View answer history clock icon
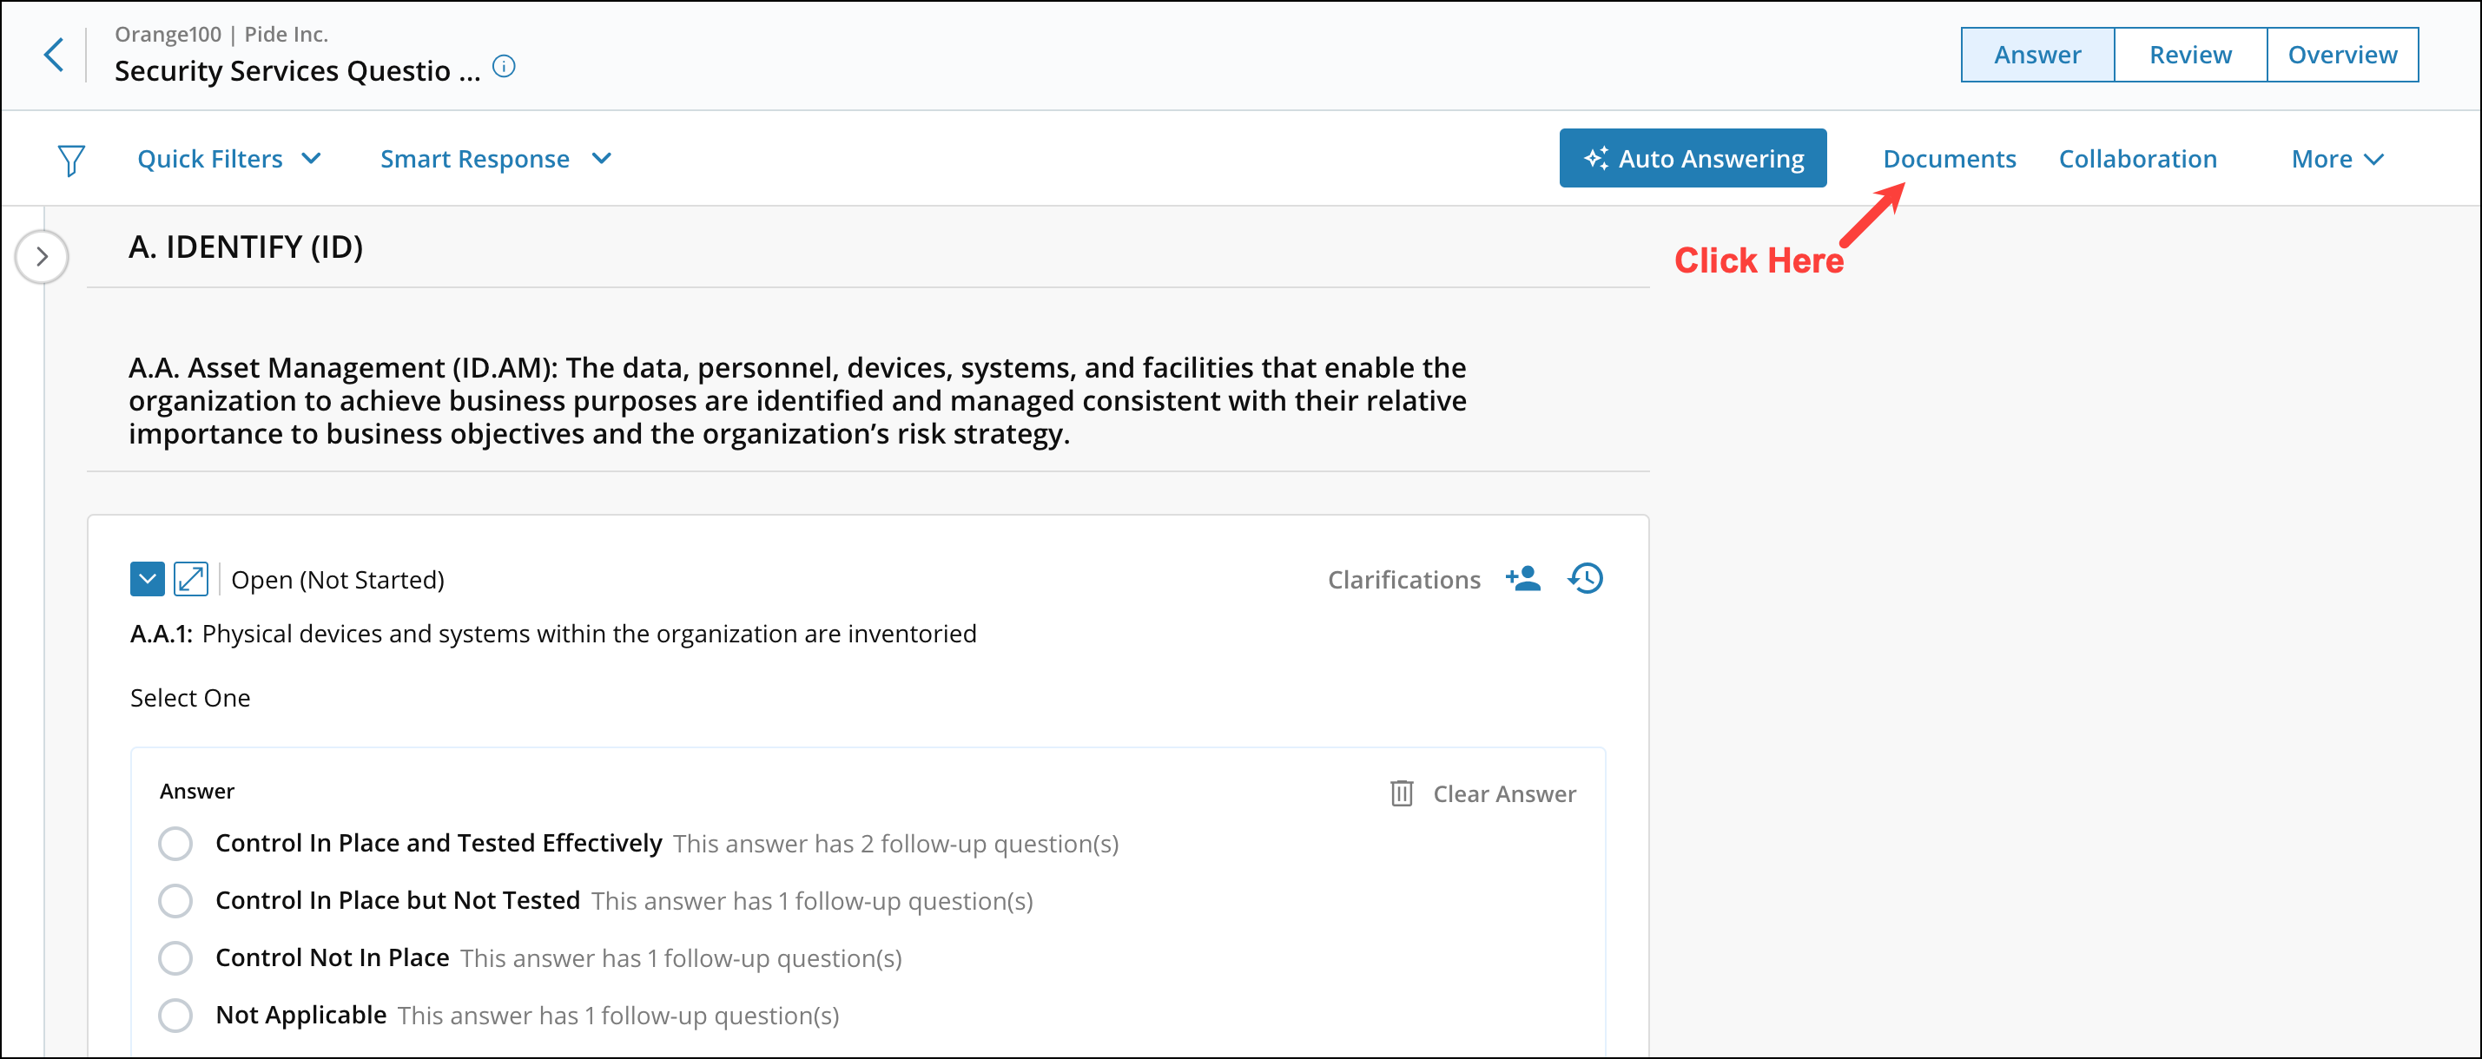2482x1059 pixels. click(1585, 579)
